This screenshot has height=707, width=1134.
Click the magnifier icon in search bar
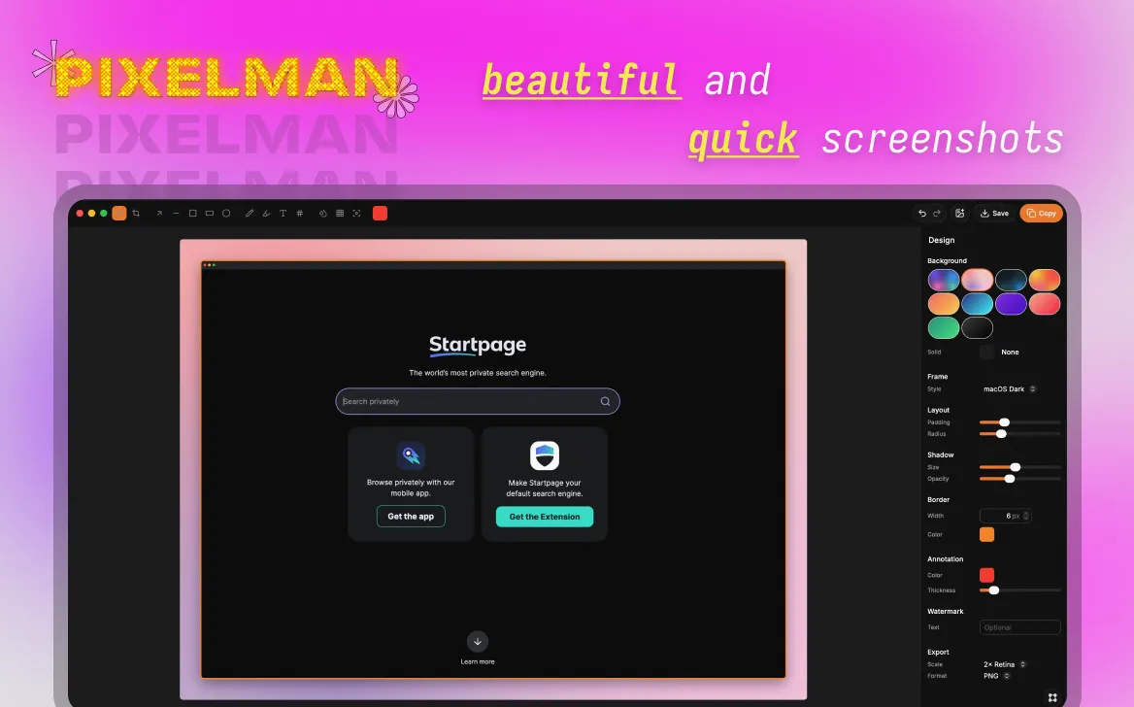tap(605, 402)
